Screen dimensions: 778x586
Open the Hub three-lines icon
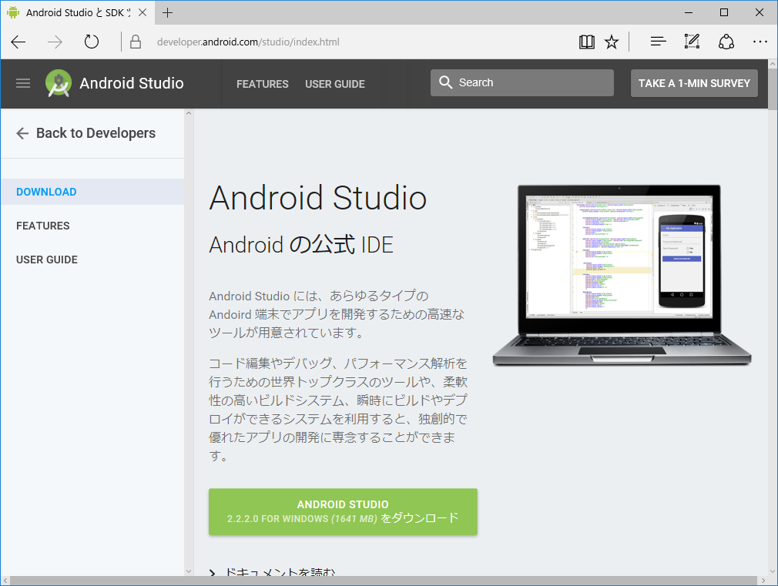coord(658,42)
